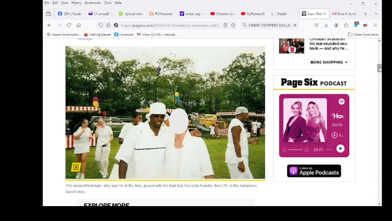Switch to the Upload video tab
This screenshot has height=221, width=392.
pos(131,14)
